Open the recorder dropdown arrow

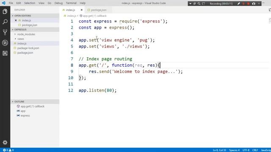coord(190,4)
